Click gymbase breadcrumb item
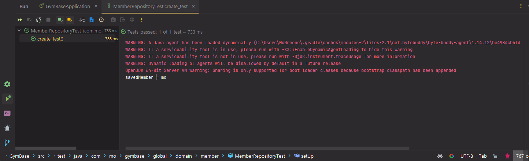 pos(134,156)
